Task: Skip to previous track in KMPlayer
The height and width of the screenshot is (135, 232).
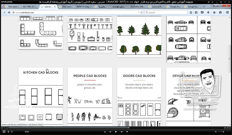Action: click(110, 132)
